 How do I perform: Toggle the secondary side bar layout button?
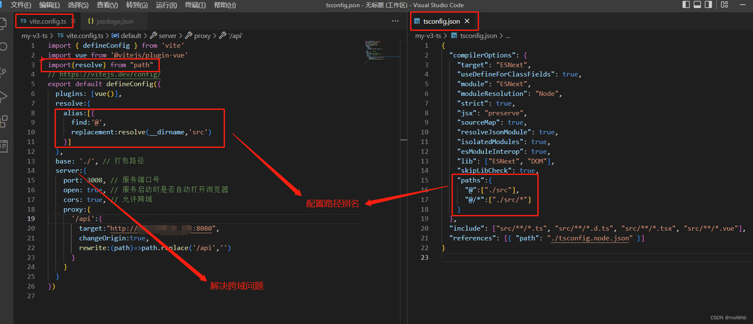708,5
